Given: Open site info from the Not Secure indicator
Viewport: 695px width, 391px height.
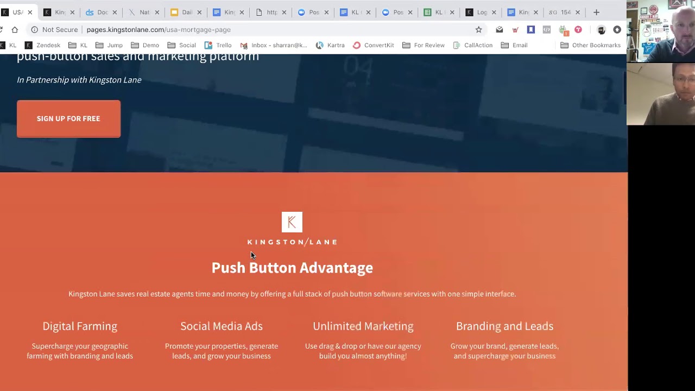Looking at the screenshot, I should (54, 29).
